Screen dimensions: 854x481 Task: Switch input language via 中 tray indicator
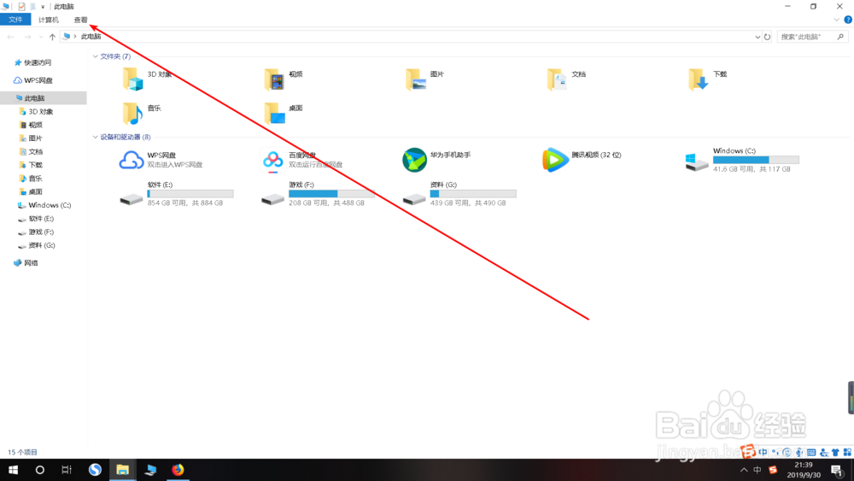[x=757, y=470]
